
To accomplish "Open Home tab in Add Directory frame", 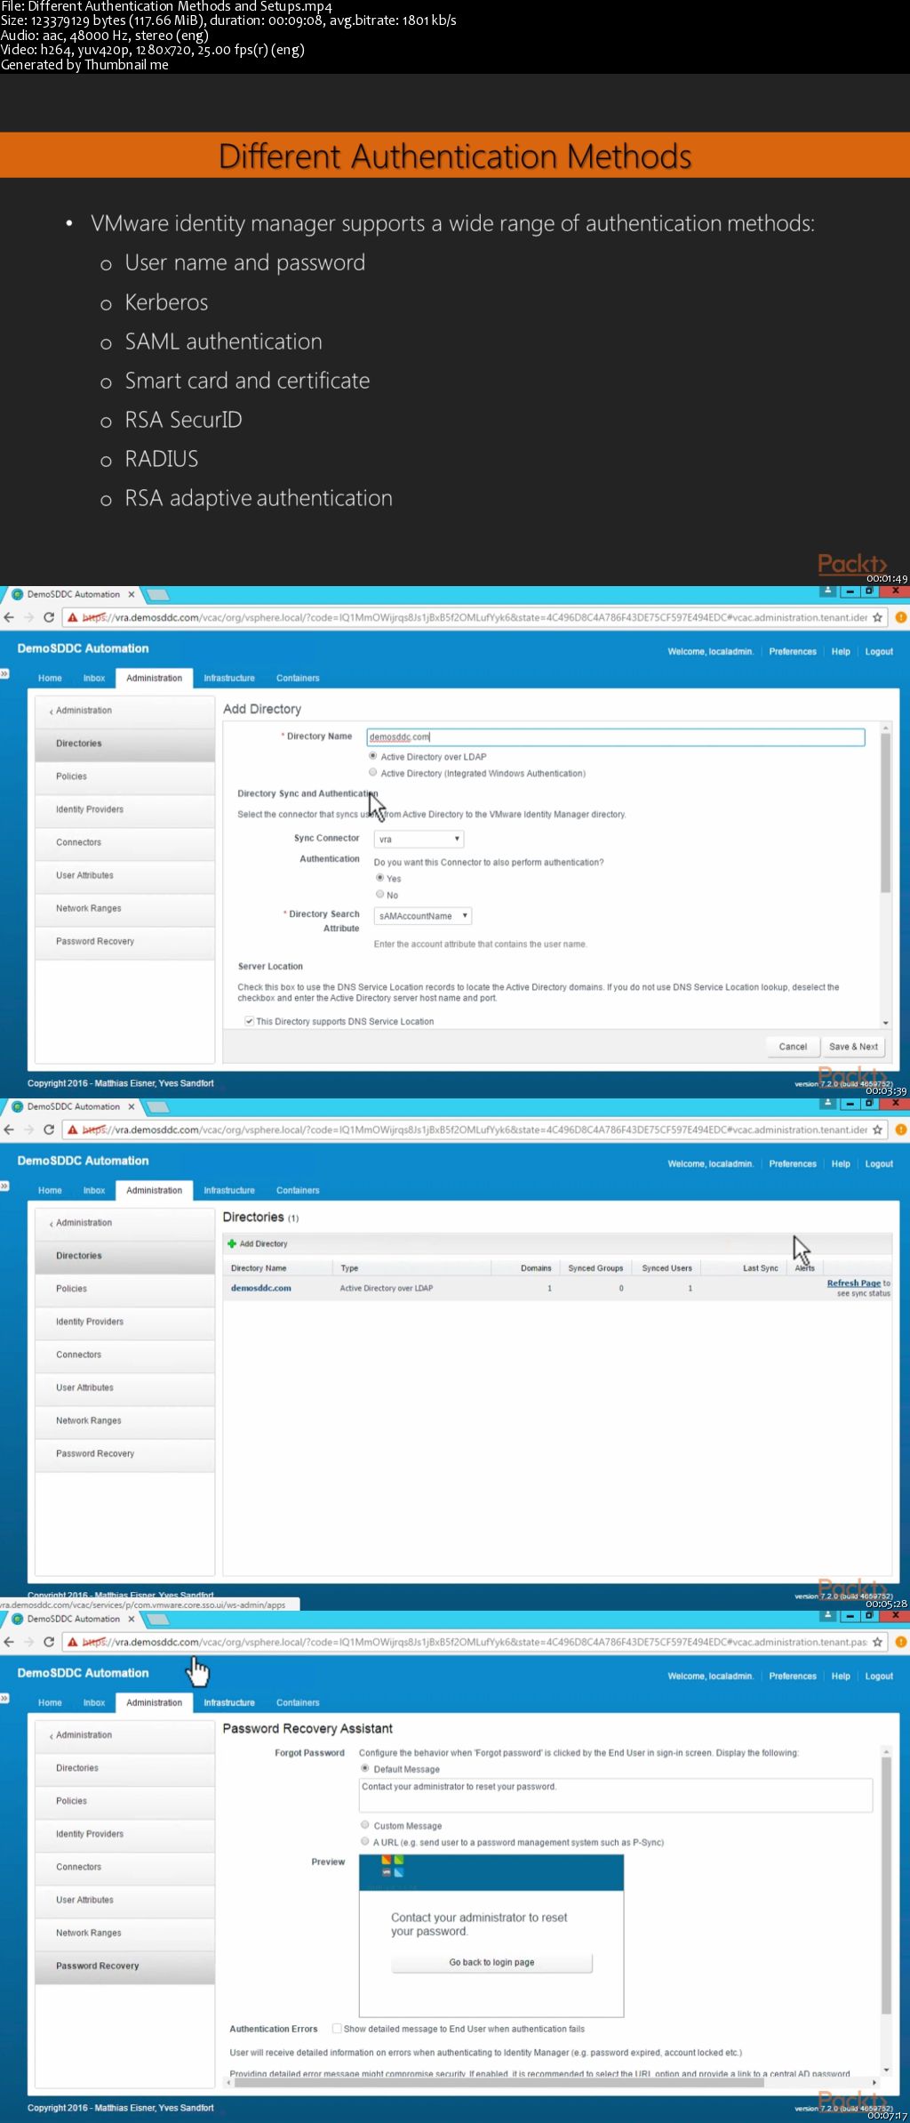I will point(50,678).
